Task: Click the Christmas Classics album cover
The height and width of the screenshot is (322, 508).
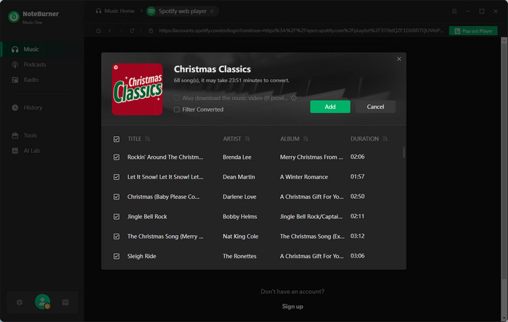Action: [137, 89]
